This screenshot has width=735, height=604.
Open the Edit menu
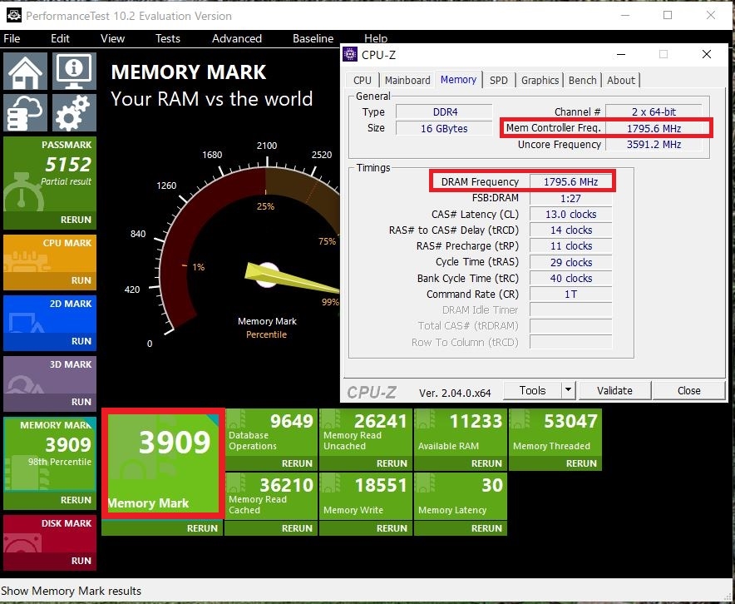point(60,38)
